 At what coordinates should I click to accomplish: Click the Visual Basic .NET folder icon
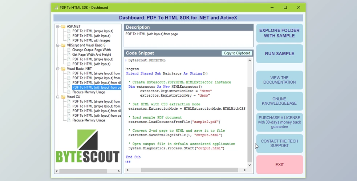pyautogui.click(x=63, y=69)
